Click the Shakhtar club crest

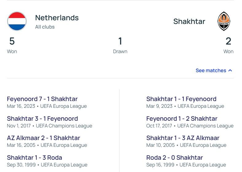pos(224,21)
